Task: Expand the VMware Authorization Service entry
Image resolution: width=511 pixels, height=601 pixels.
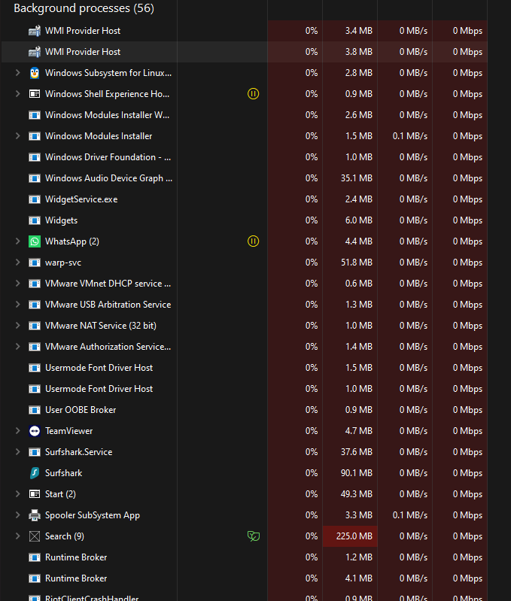Action: point(17,347)
